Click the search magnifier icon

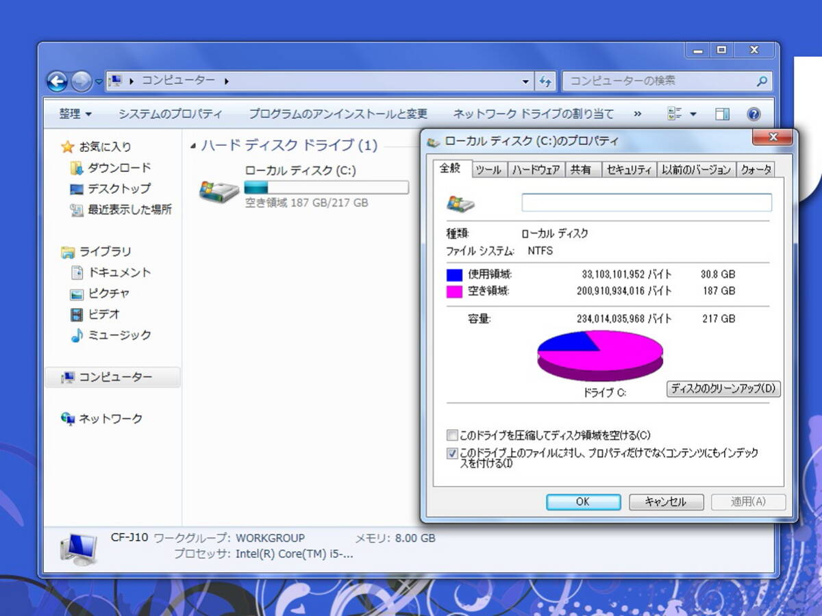[762, 81]
